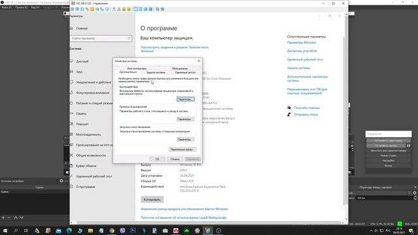Open the network icon in system tray
418x235 pixels.
tap(381, 230)
